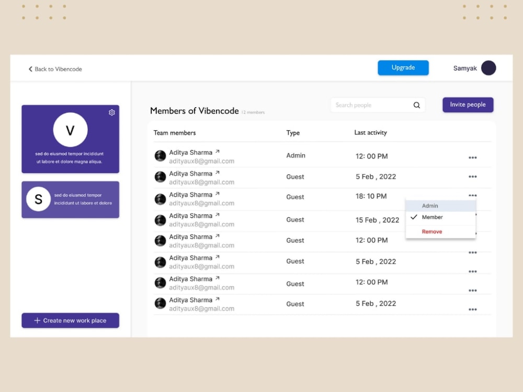Open the three-dot menu for the Admin row
Image resolution: width=523 pixels, height=392 pixels.
tap(472, 157)
